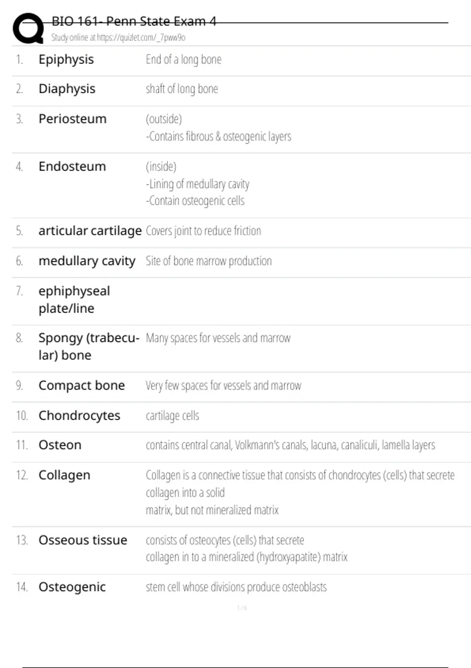Screen dimensions: 471x668
Task: Click the Osteogenic term
Action: point(72,587)
